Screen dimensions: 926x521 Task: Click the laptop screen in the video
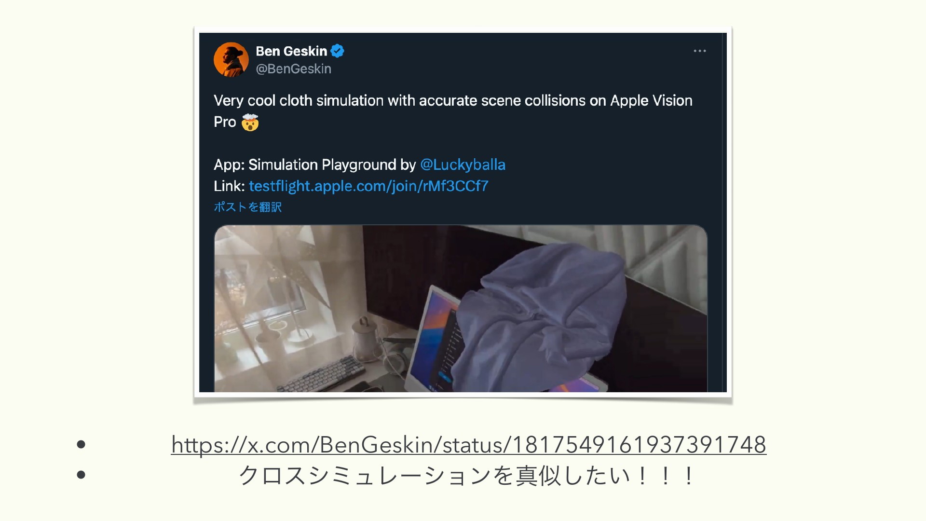(x=436, y=338)
